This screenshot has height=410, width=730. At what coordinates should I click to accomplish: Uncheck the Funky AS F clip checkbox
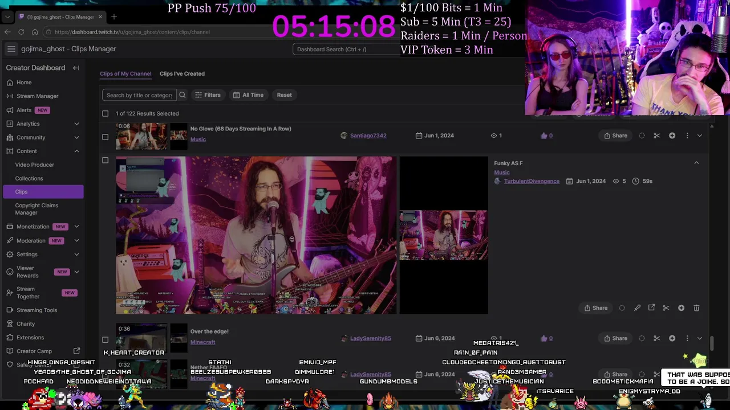point(105,161)
